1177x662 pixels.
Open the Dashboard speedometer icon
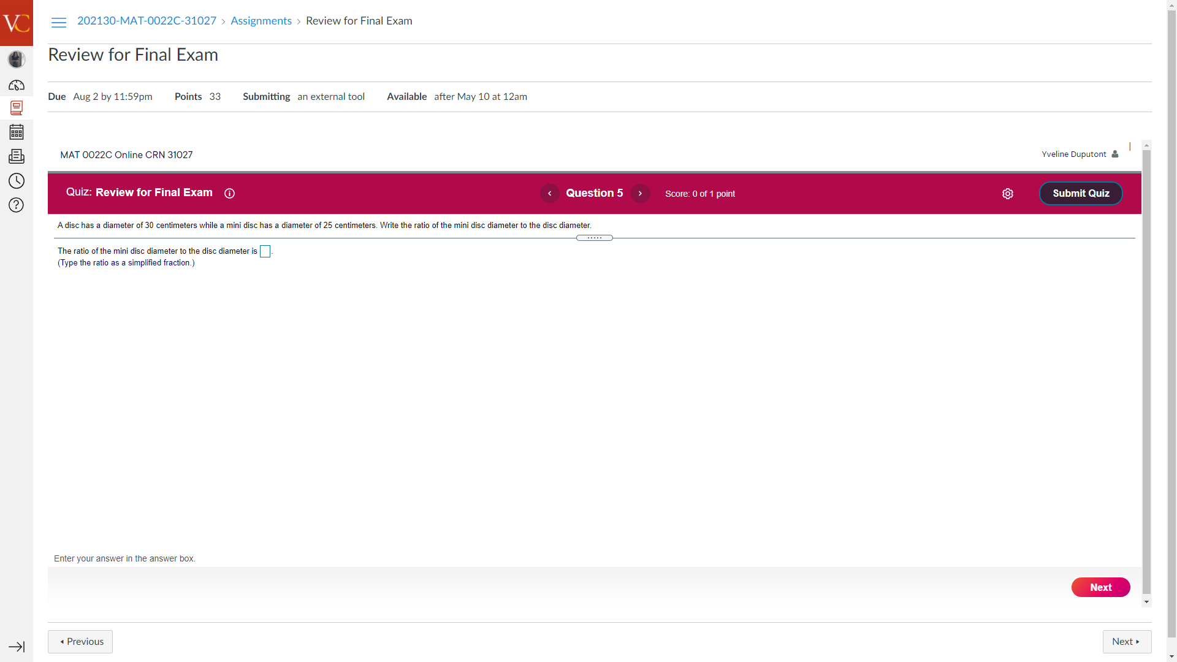(x=17, y=85)
